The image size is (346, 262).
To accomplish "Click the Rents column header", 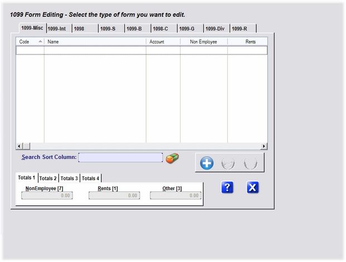I will point(247,42).
